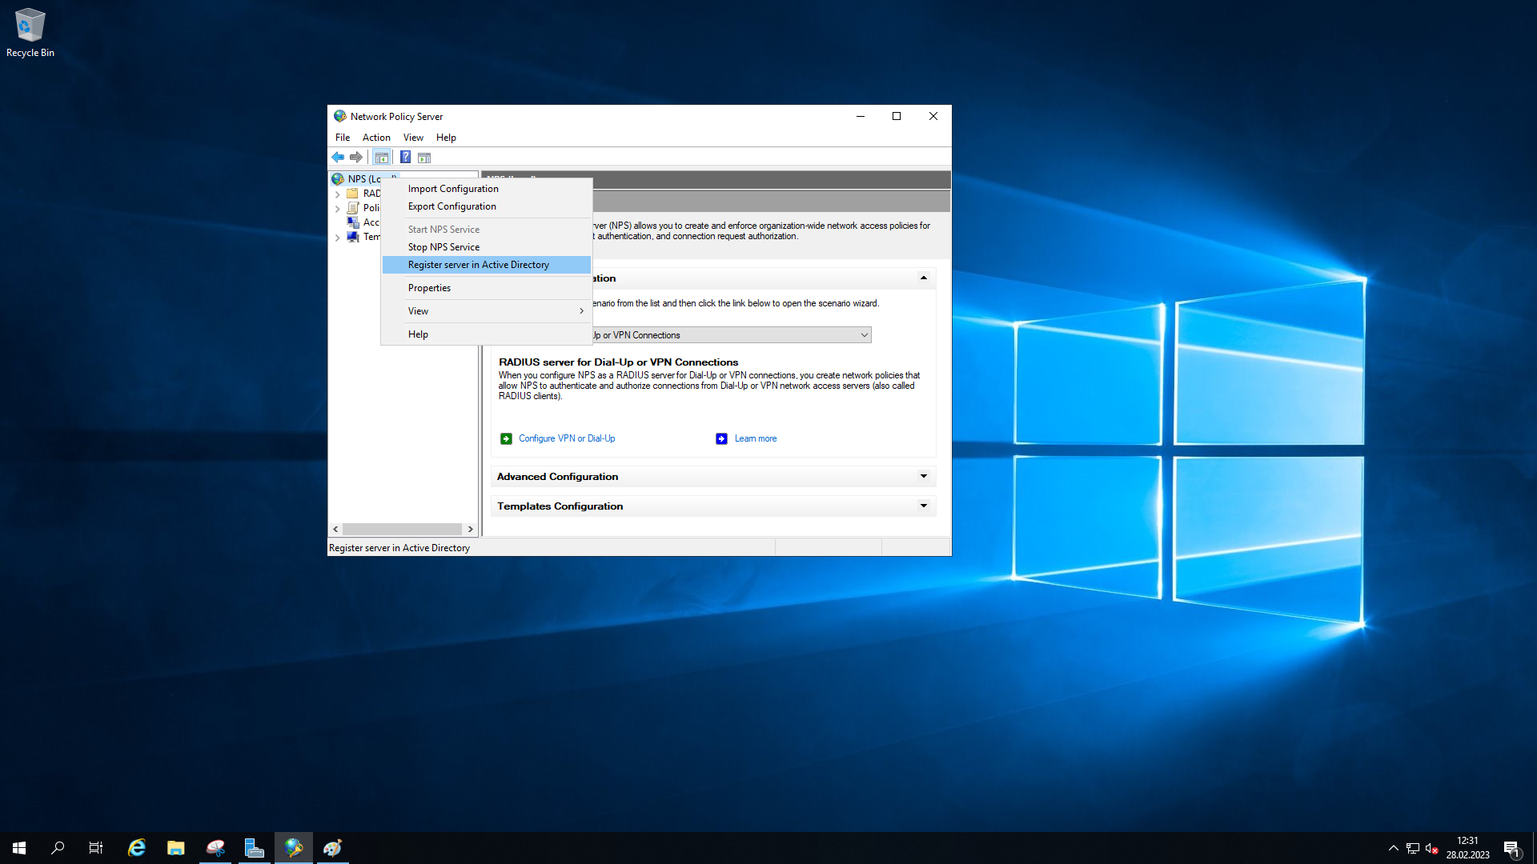
Task: Select Register server in Active Directory
Action: pos(478,265)
